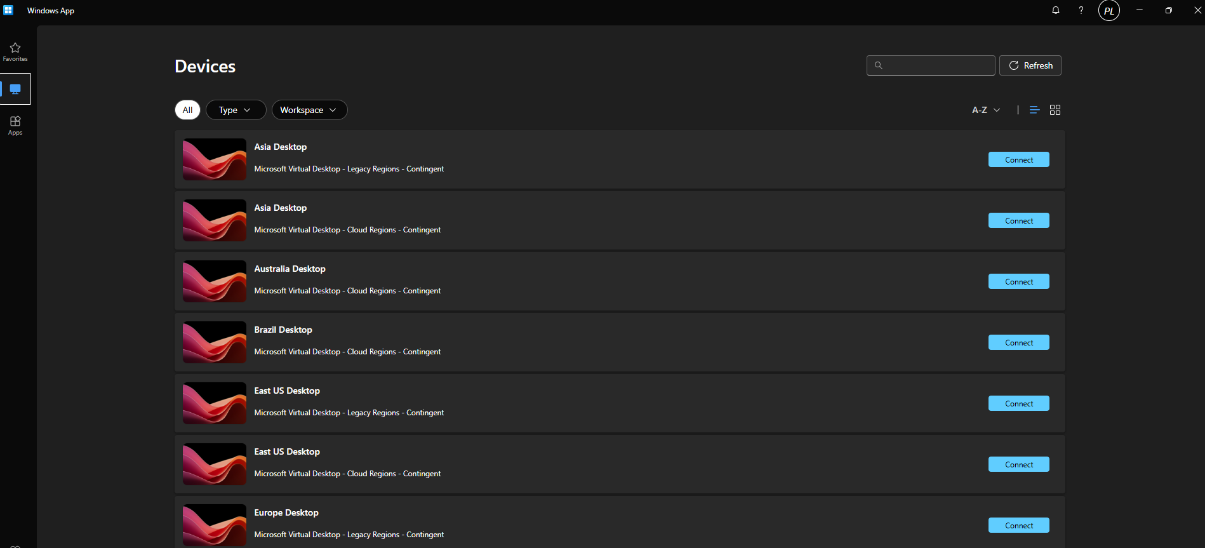Screen dimensions: 1205x548
Task: Select the Devices monitor icon in sidebar
Action: coord(15,89)
